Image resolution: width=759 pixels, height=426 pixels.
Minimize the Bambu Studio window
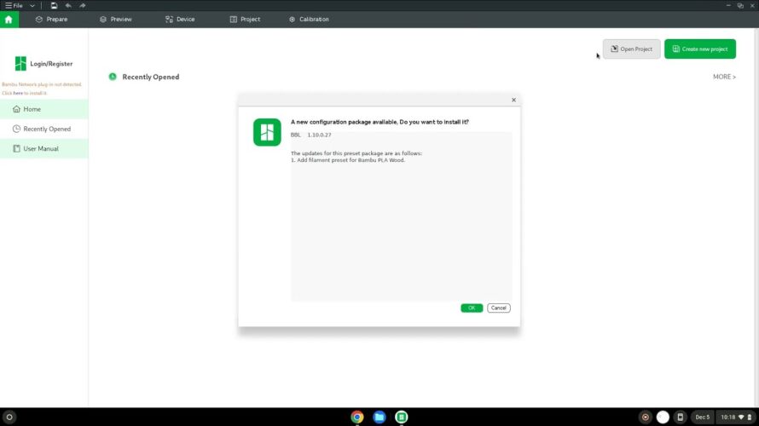(x=728, y=5)
